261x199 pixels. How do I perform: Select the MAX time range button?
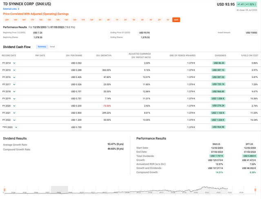(x=176, y=20)
